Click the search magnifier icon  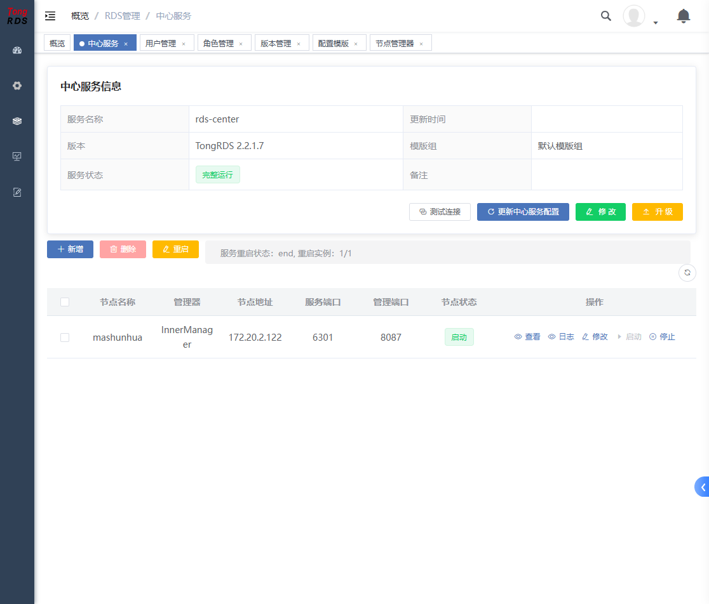pyautogui.click(x=606, y=16)
